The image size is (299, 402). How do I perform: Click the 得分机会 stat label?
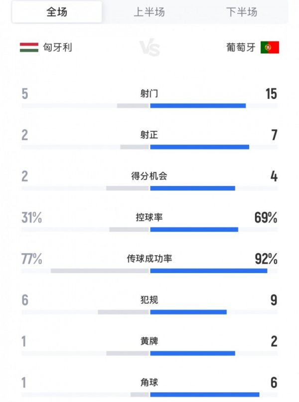pos(149,176)
